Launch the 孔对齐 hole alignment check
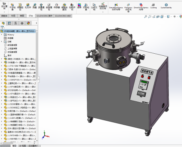Image resolution: width=182 pixels, height=147 pixels. coord(28,6)
